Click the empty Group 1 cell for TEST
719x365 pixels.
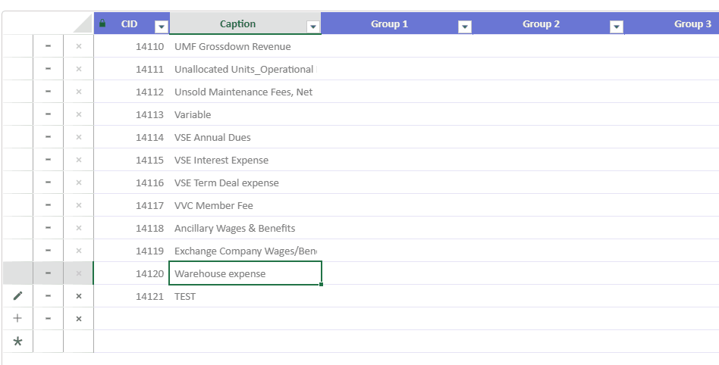[397, 296]
